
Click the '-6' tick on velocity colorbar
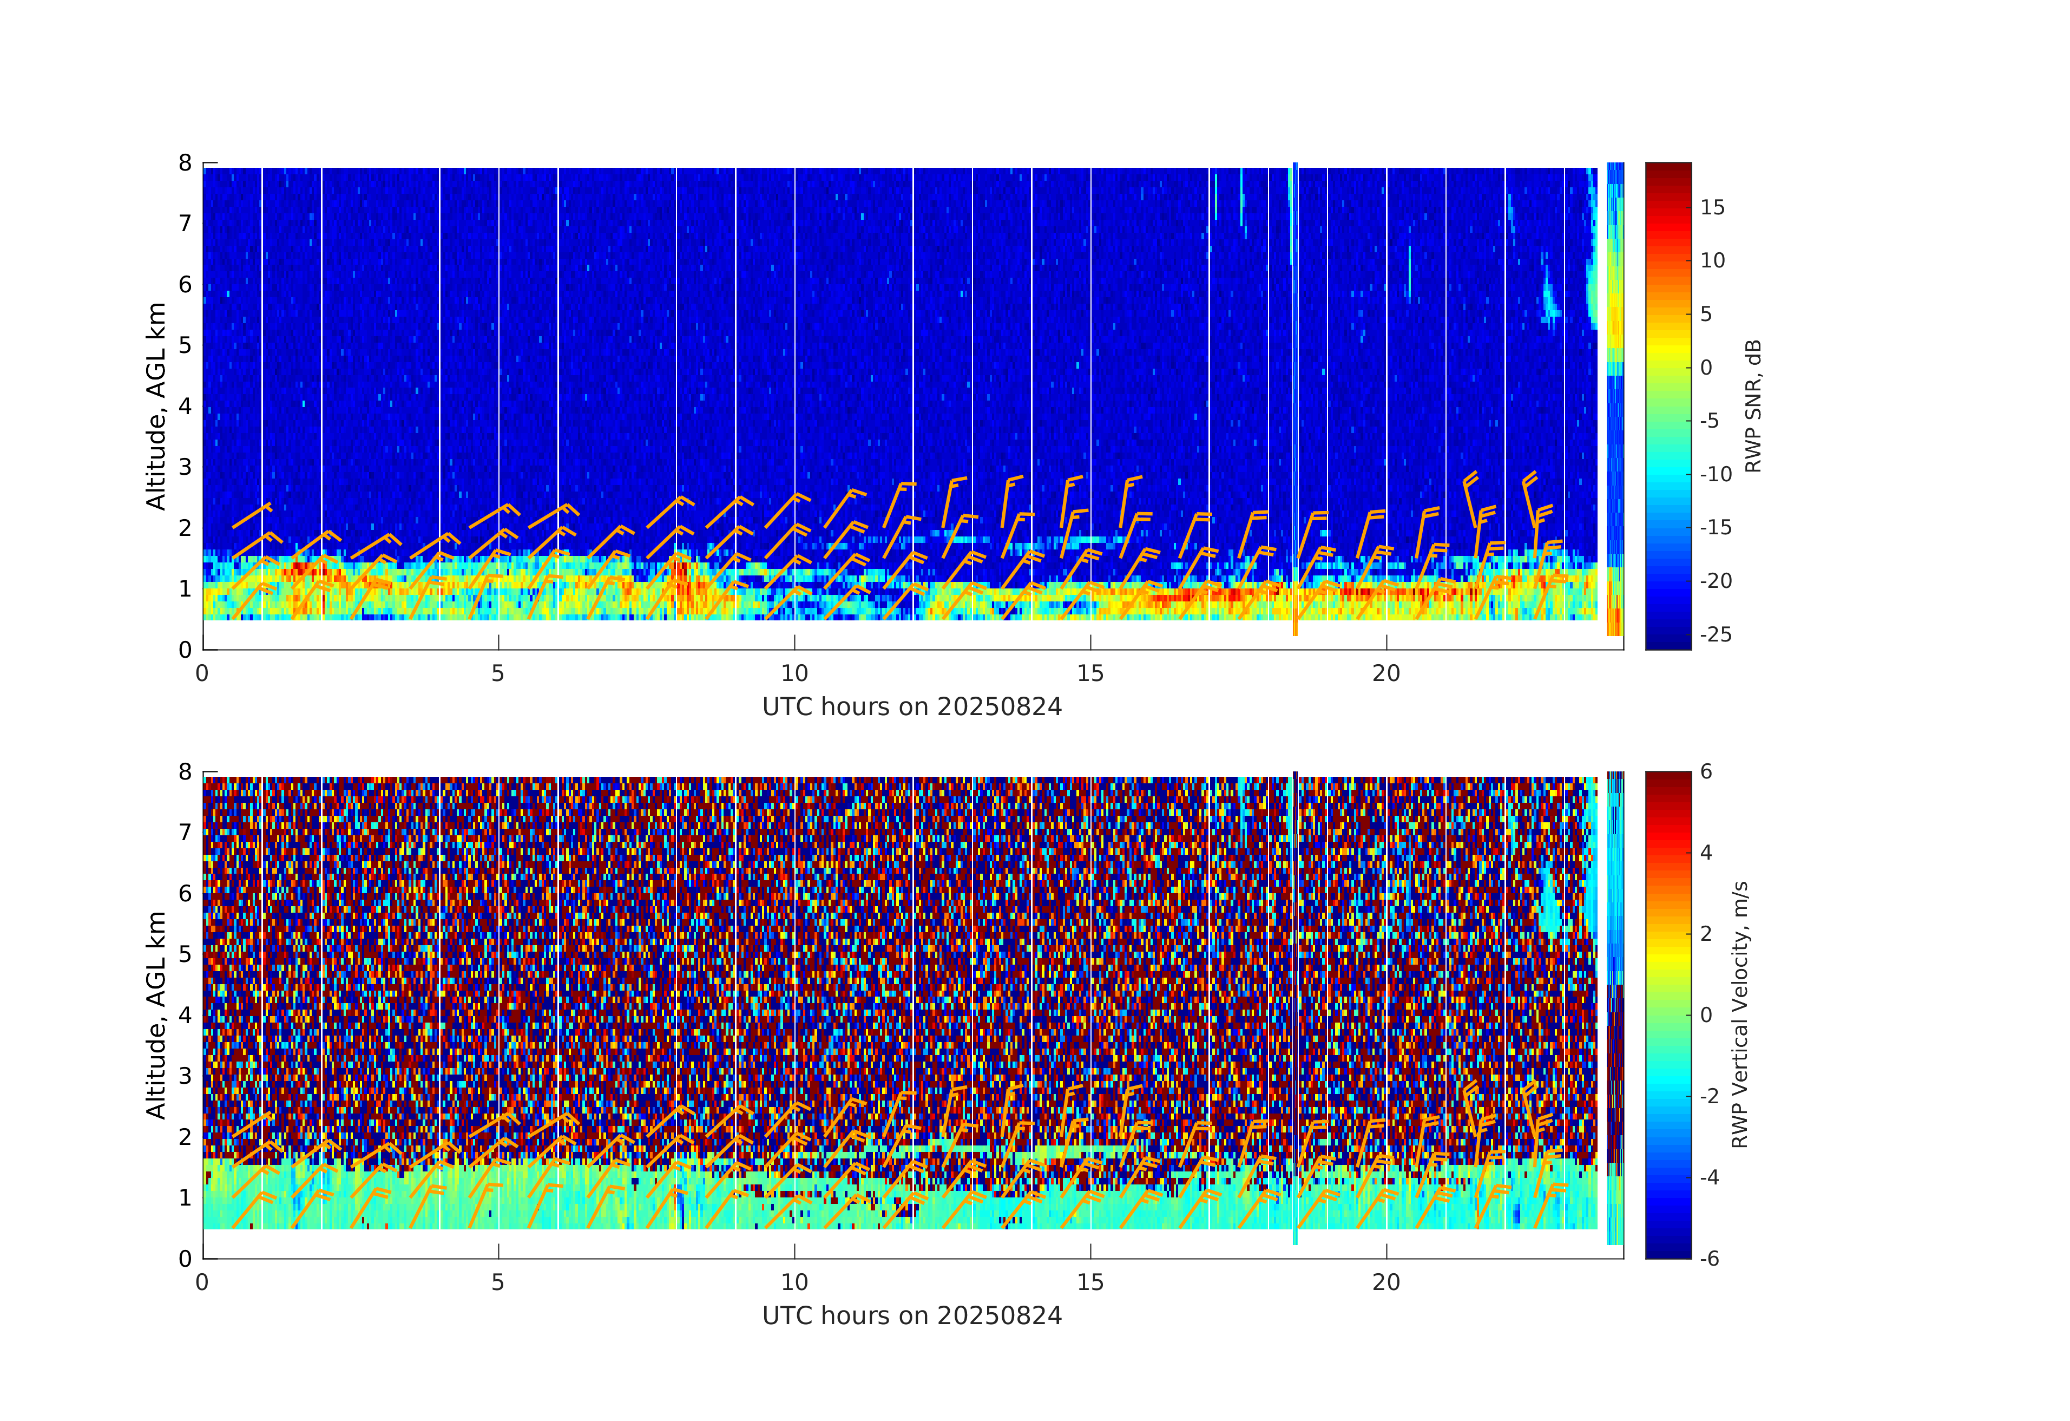tap(1709, 1258)
